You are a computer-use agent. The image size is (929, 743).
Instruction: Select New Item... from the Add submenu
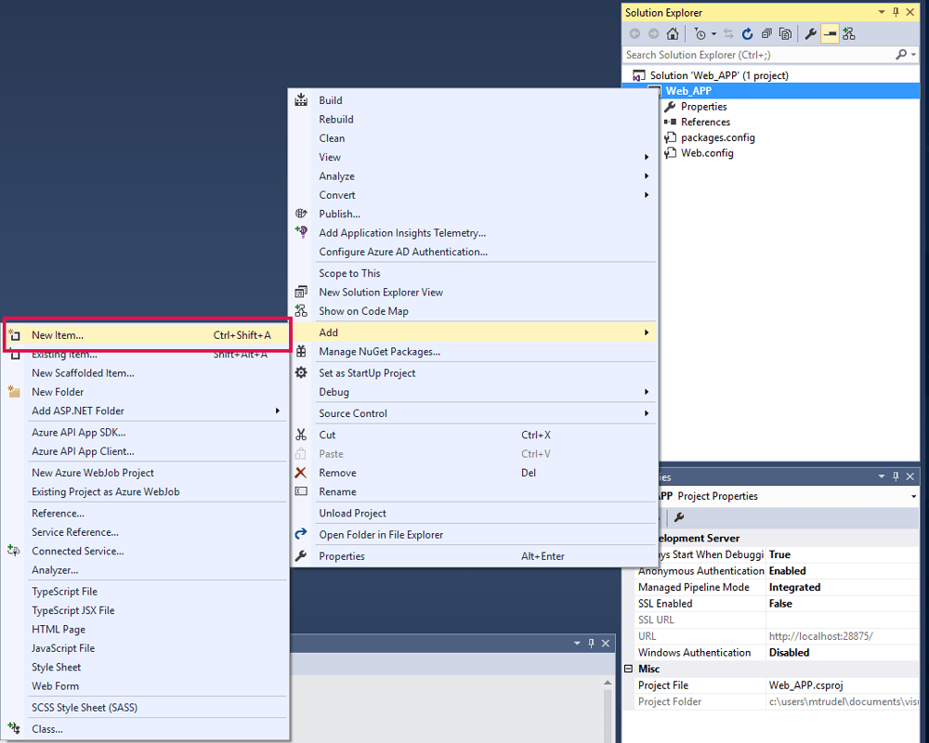58,335
